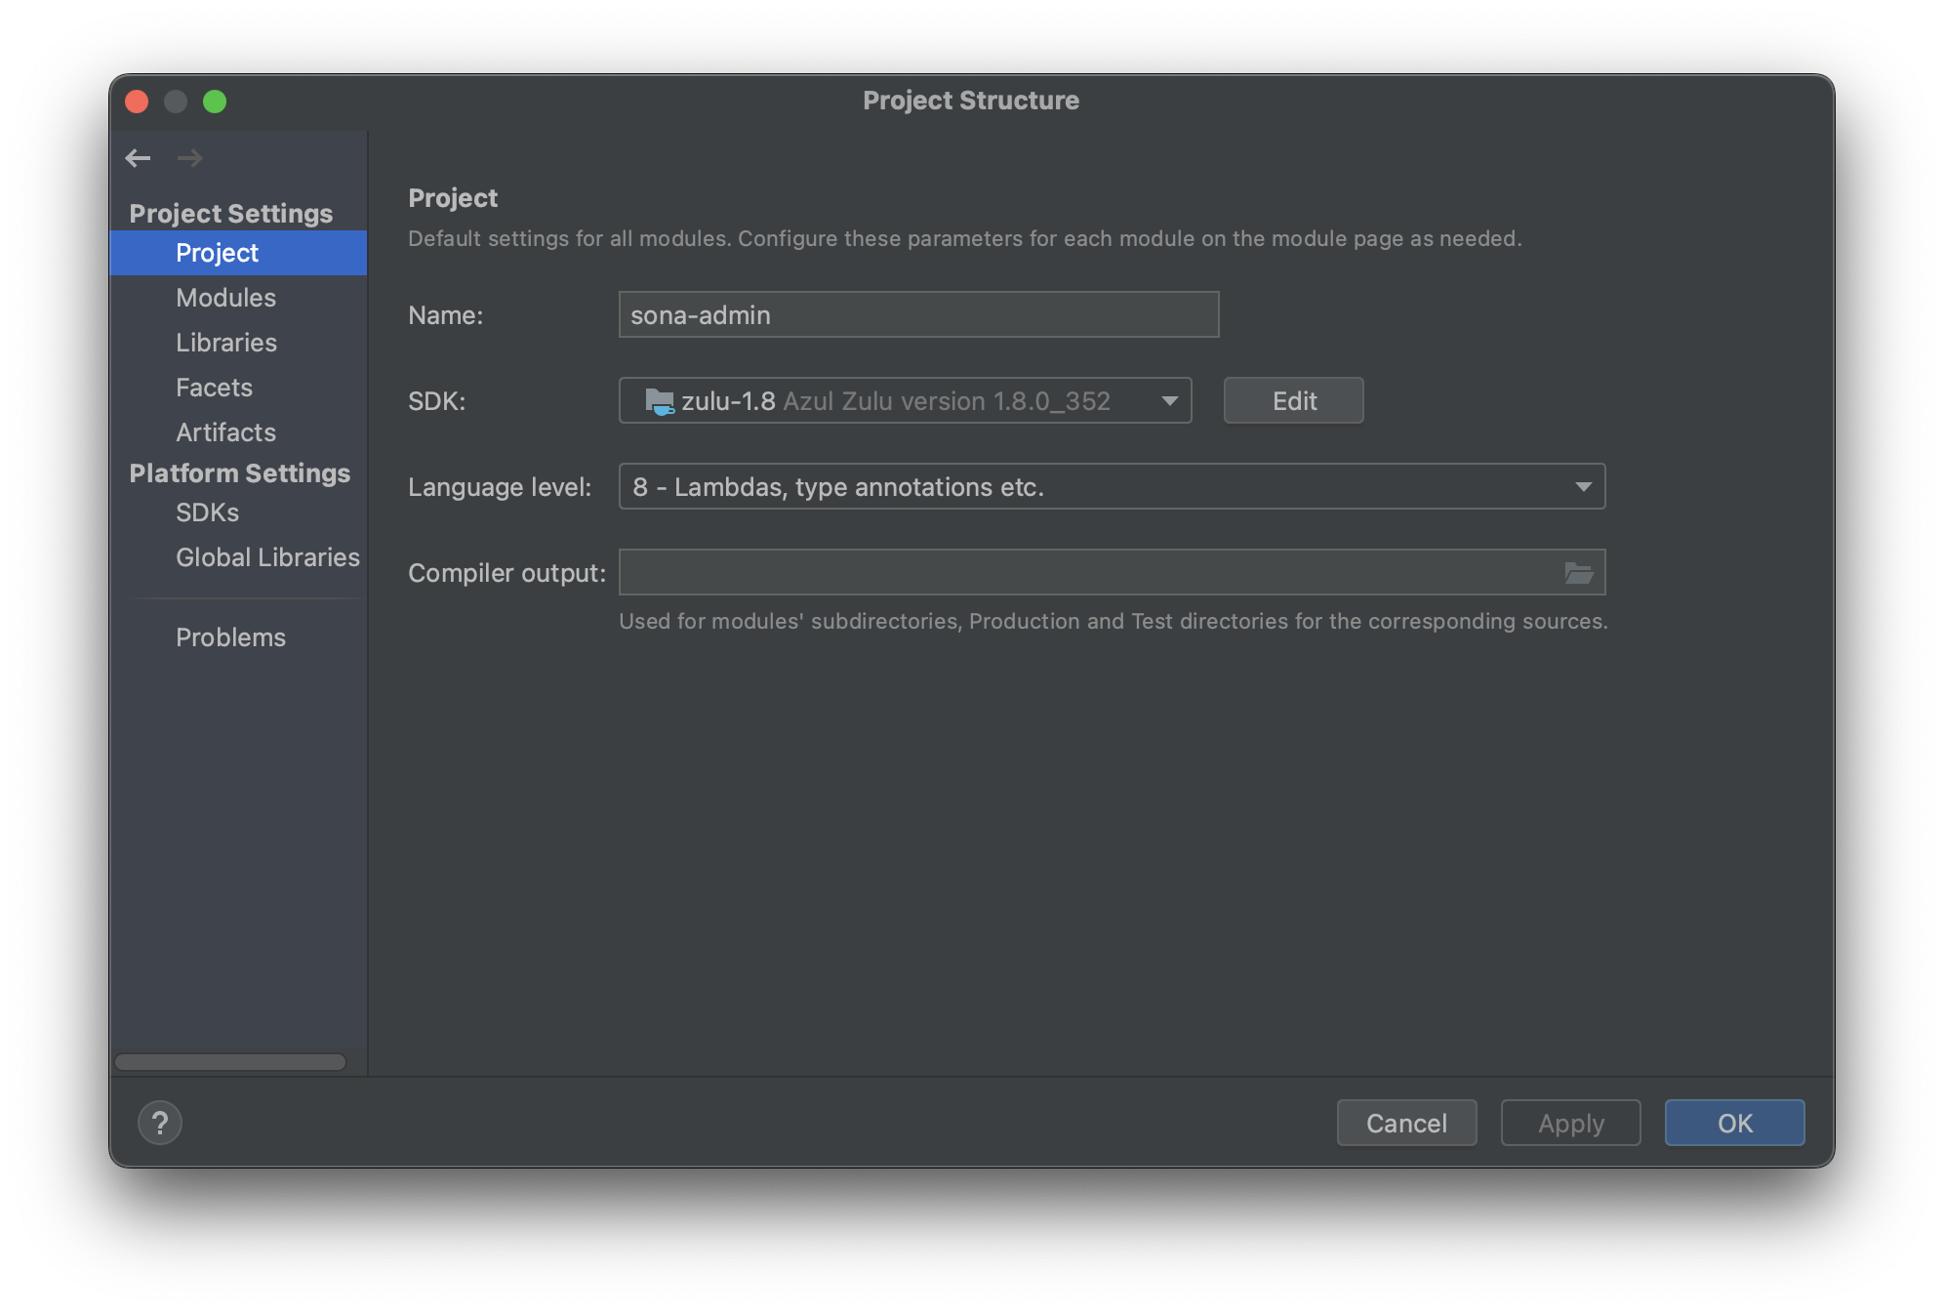Click the project Name text field
This screenshot has height=1312, width=1944.
tap(917, 315)
